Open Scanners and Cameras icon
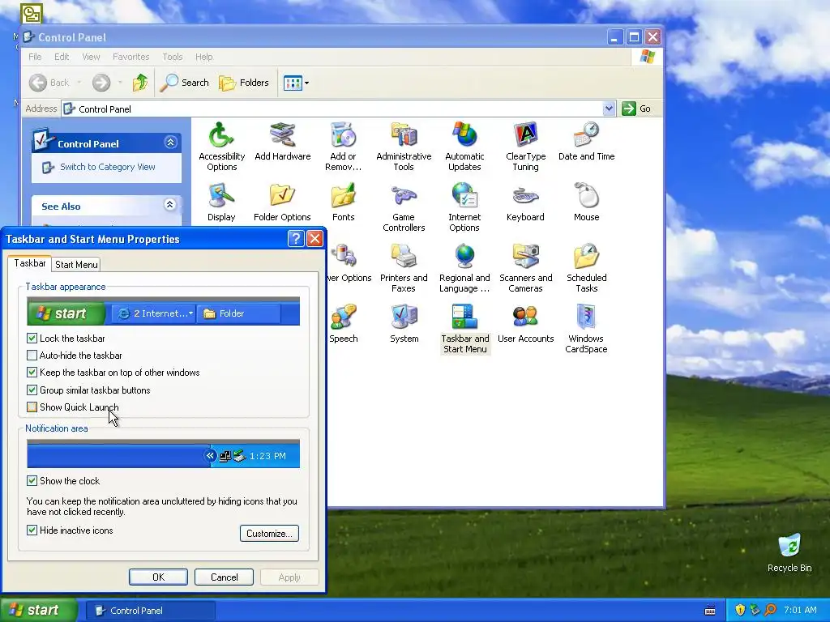 (525, 268)
